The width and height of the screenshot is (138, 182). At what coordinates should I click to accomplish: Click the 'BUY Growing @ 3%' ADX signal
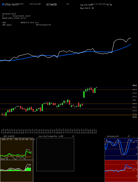(x=43, y=25)
